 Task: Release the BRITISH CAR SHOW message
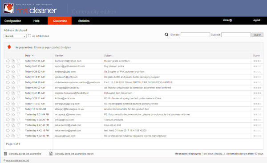pos(8,82)
